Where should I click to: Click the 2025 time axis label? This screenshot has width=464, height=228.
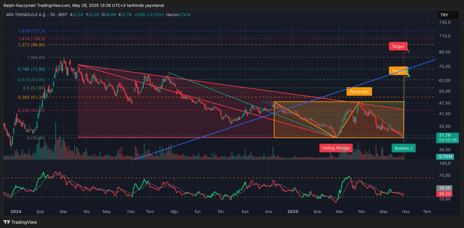(293, 212)
